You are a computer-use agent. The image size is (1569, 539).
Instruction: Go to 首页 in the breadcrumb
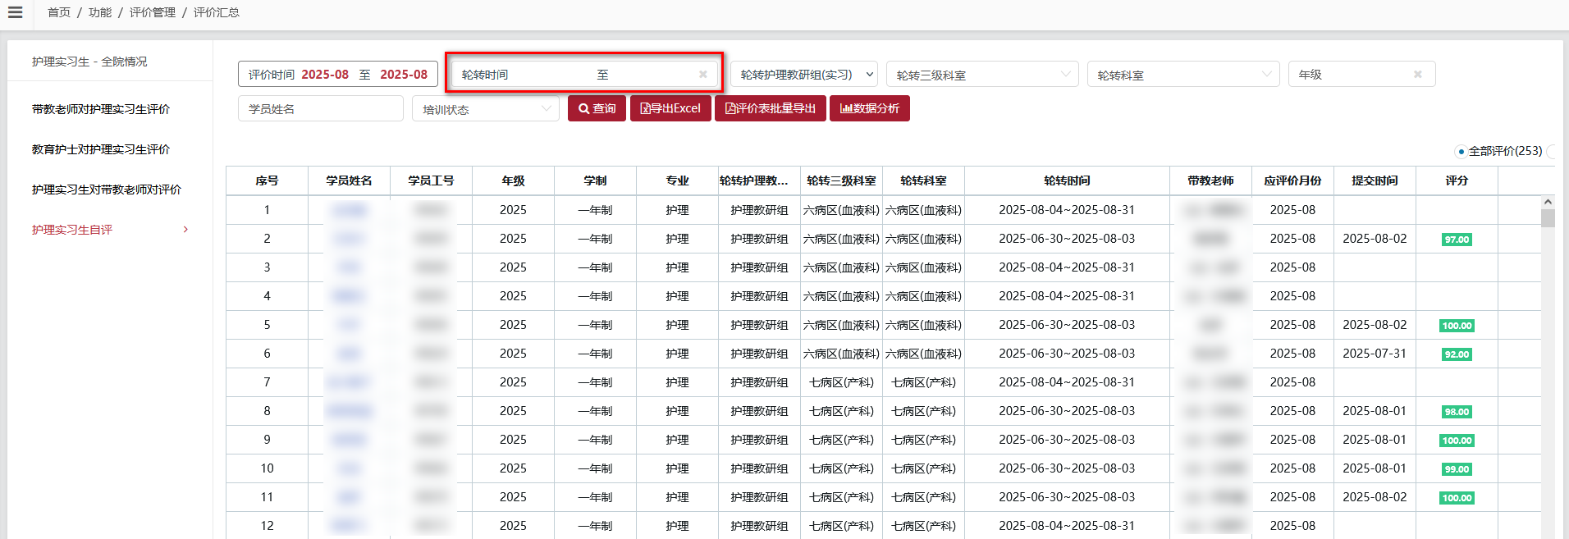point(59,12)
